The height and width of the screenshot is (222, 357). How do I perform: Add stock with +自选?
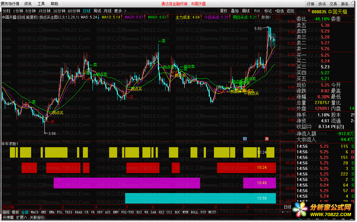coord(279,11)
